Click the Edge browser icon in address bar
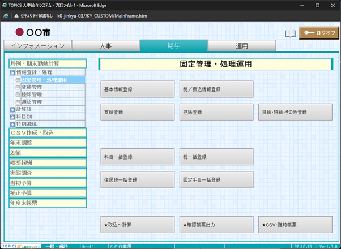This screenshot has height=249, width=341. click(x=6, y=16)
